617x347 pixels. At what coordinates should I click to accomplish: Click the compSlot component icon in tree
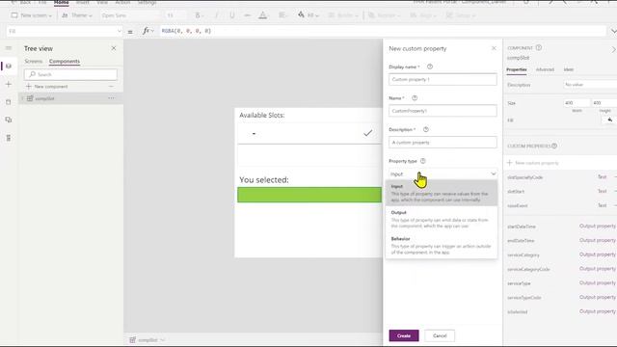pyautogui.click(x=30, y=98)
